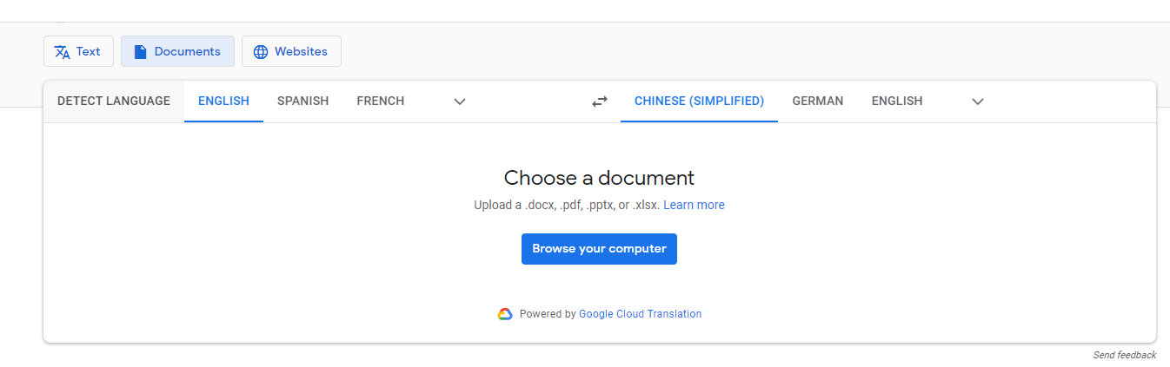
Task: Choose German as target language
Action: pos(817,101)
